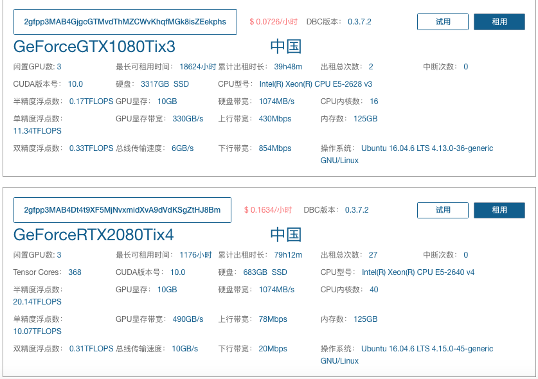The height and width of the screenshot is (379, 538).
Task: Click the GeForceGTX1080Tix3 title
Action: point(94,47)
